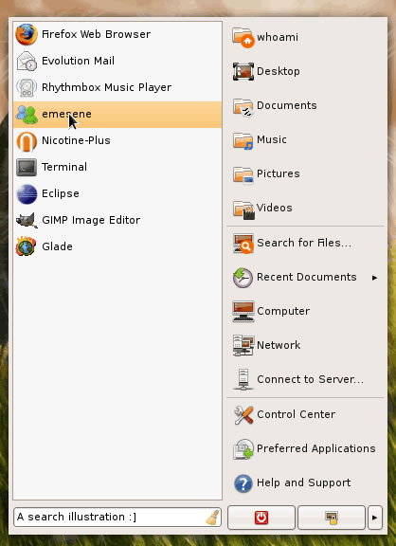This screenshot has width=396, height=546.
Task: Clear search with broom icon
Action: coord(212,517)
